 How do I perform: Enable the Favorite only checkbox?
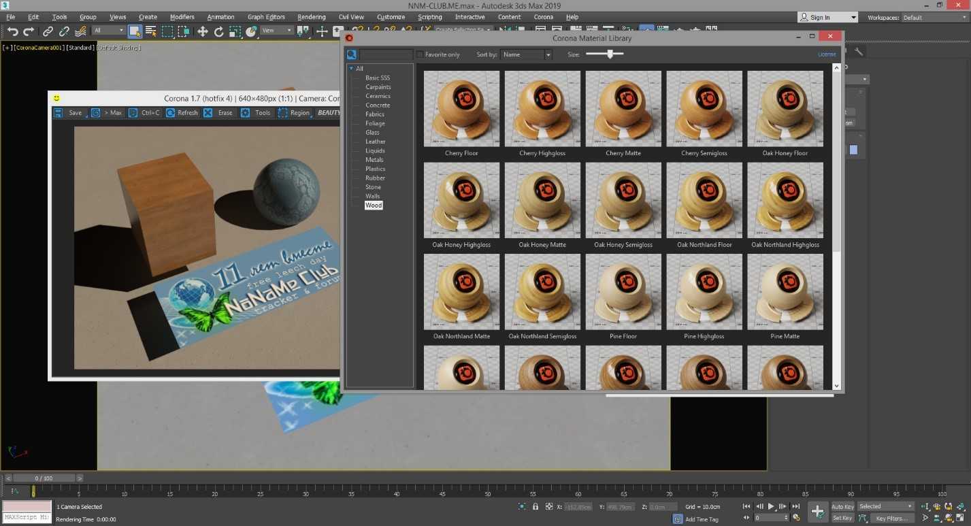point(420,54)
